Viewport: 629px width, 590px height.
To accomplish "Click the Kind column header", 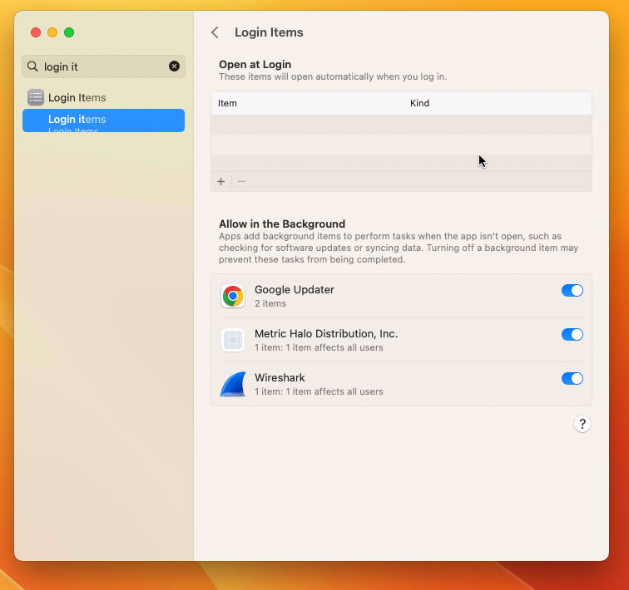I will 419,103.
